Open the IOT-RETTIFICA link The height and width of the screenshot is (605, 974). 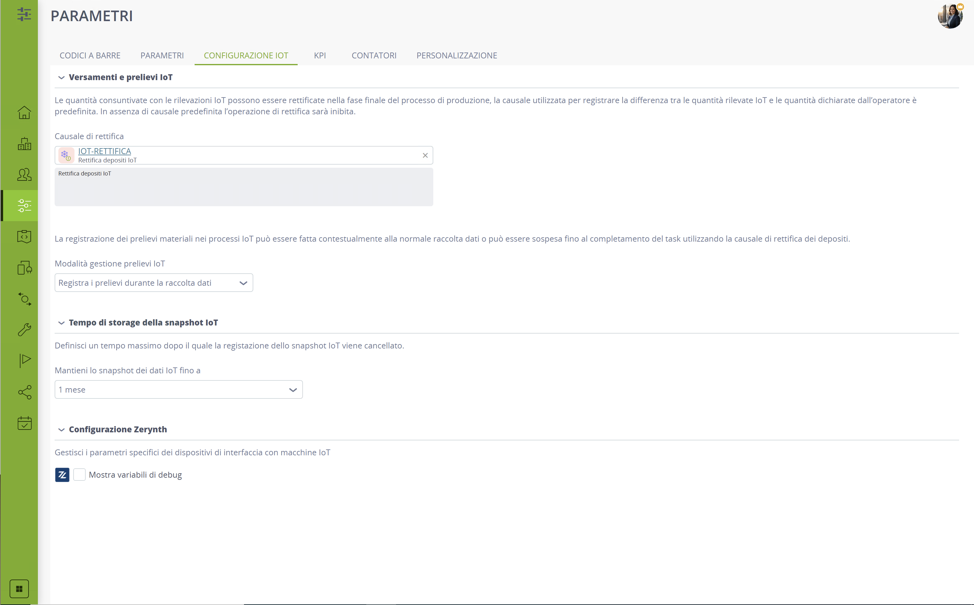click(104, 151)
